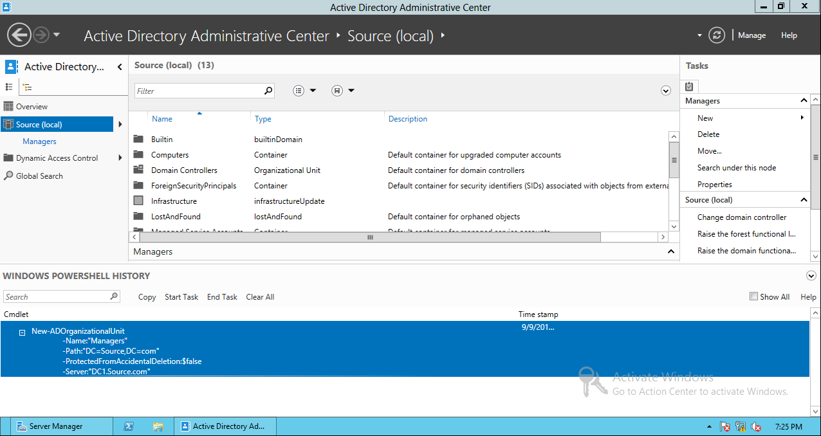Enable the Show All checkbox
The image size is (821, 436).
click(x=752, y=296)
